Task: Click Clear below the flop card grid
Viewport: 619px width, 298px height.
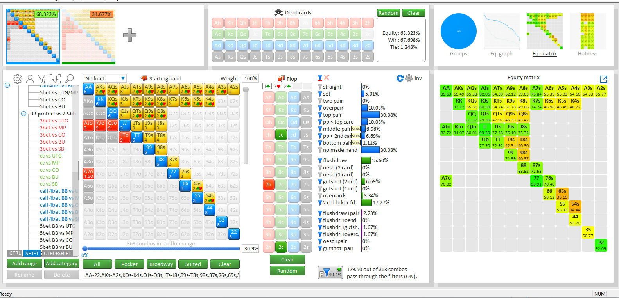Action: (287, 259)
